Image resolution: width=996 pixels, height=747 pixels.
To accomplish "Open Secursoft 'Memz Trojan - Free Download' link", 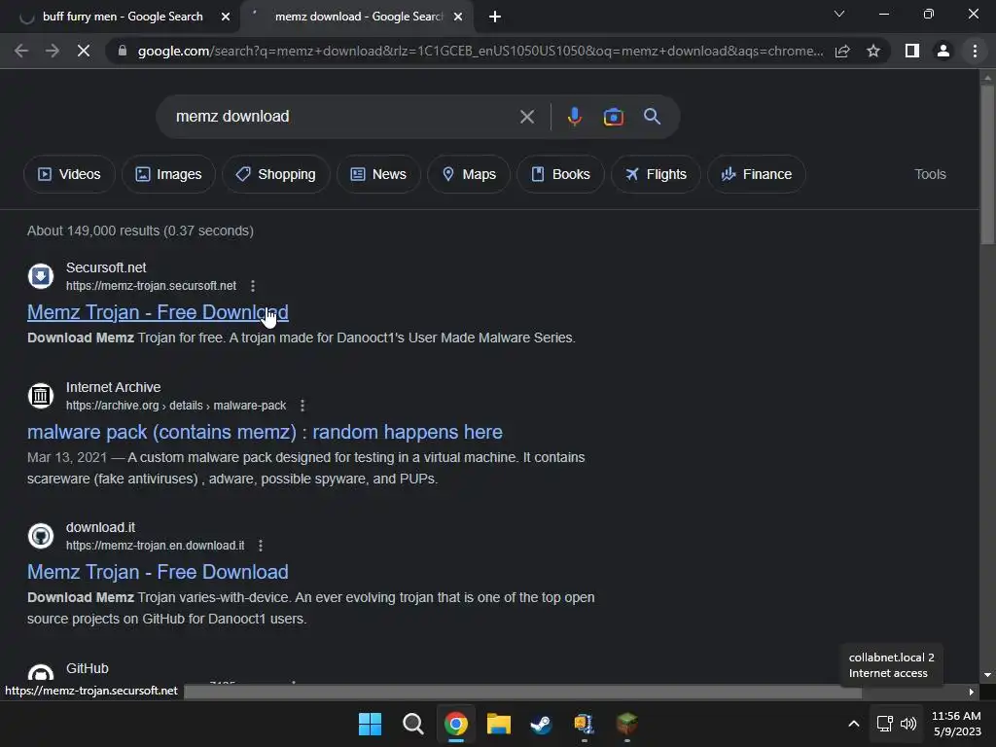I will (x=158, y=312).
